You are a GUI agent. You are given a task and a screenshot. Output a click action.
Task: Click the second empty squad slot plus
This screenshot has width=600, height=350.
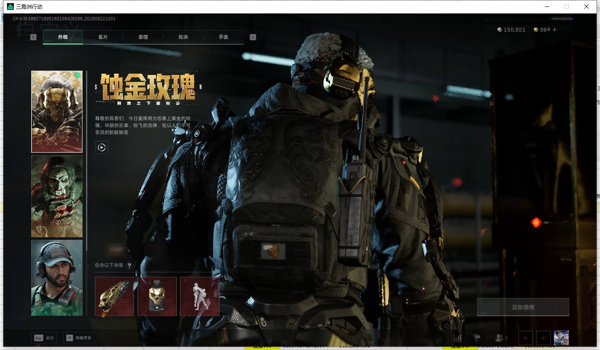coord(544,338)
